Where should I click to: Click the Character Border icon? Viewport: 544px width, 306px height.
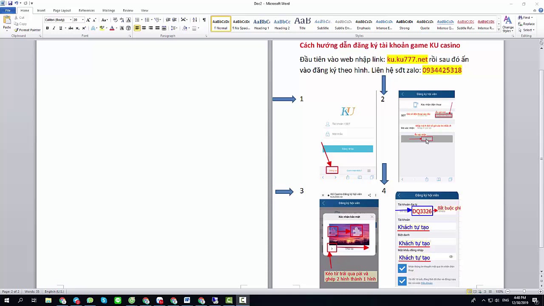[128, 20]
